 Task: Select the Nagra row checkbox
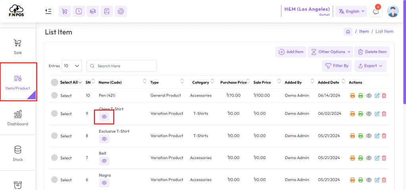(x=54, y=180)
